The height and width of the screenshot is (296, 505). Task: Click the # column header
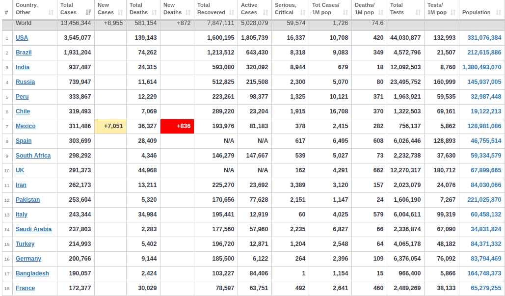(x=6, y=13)
